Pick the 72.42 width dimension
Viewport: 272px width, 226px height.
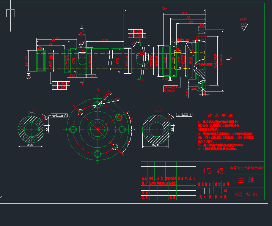pyautogui.click(x=30, y=145)
